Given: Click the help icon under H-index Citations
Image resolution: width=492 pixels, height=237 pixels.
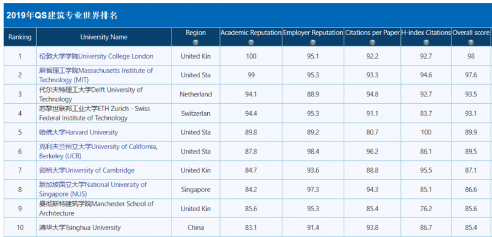Looking at the screenshot, I should [426, 42].
